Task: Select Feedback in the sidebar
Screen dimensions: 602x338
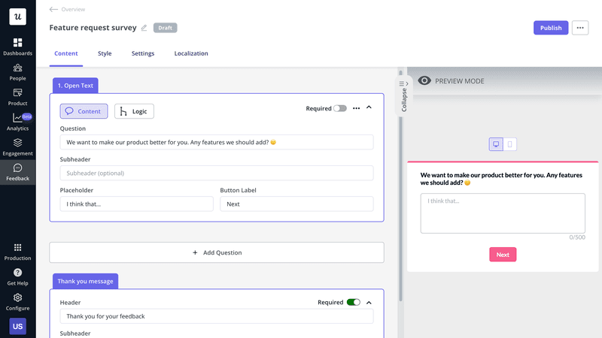Action: tap(17, 172)
